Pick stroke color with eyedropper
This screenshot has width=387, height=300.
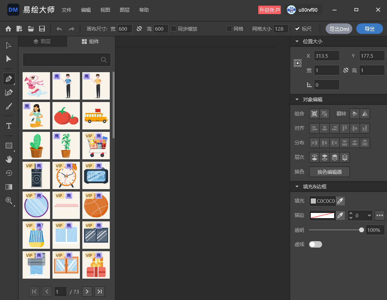(x=340, y=215)
